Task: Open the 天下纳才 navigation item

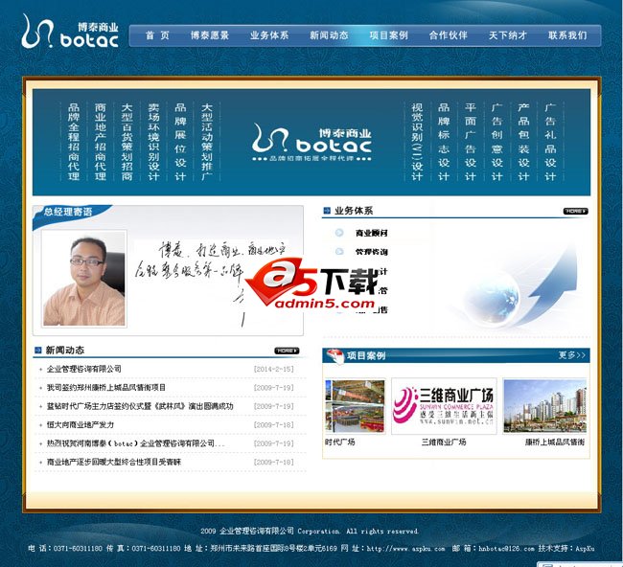Action: tap(508, 35)
